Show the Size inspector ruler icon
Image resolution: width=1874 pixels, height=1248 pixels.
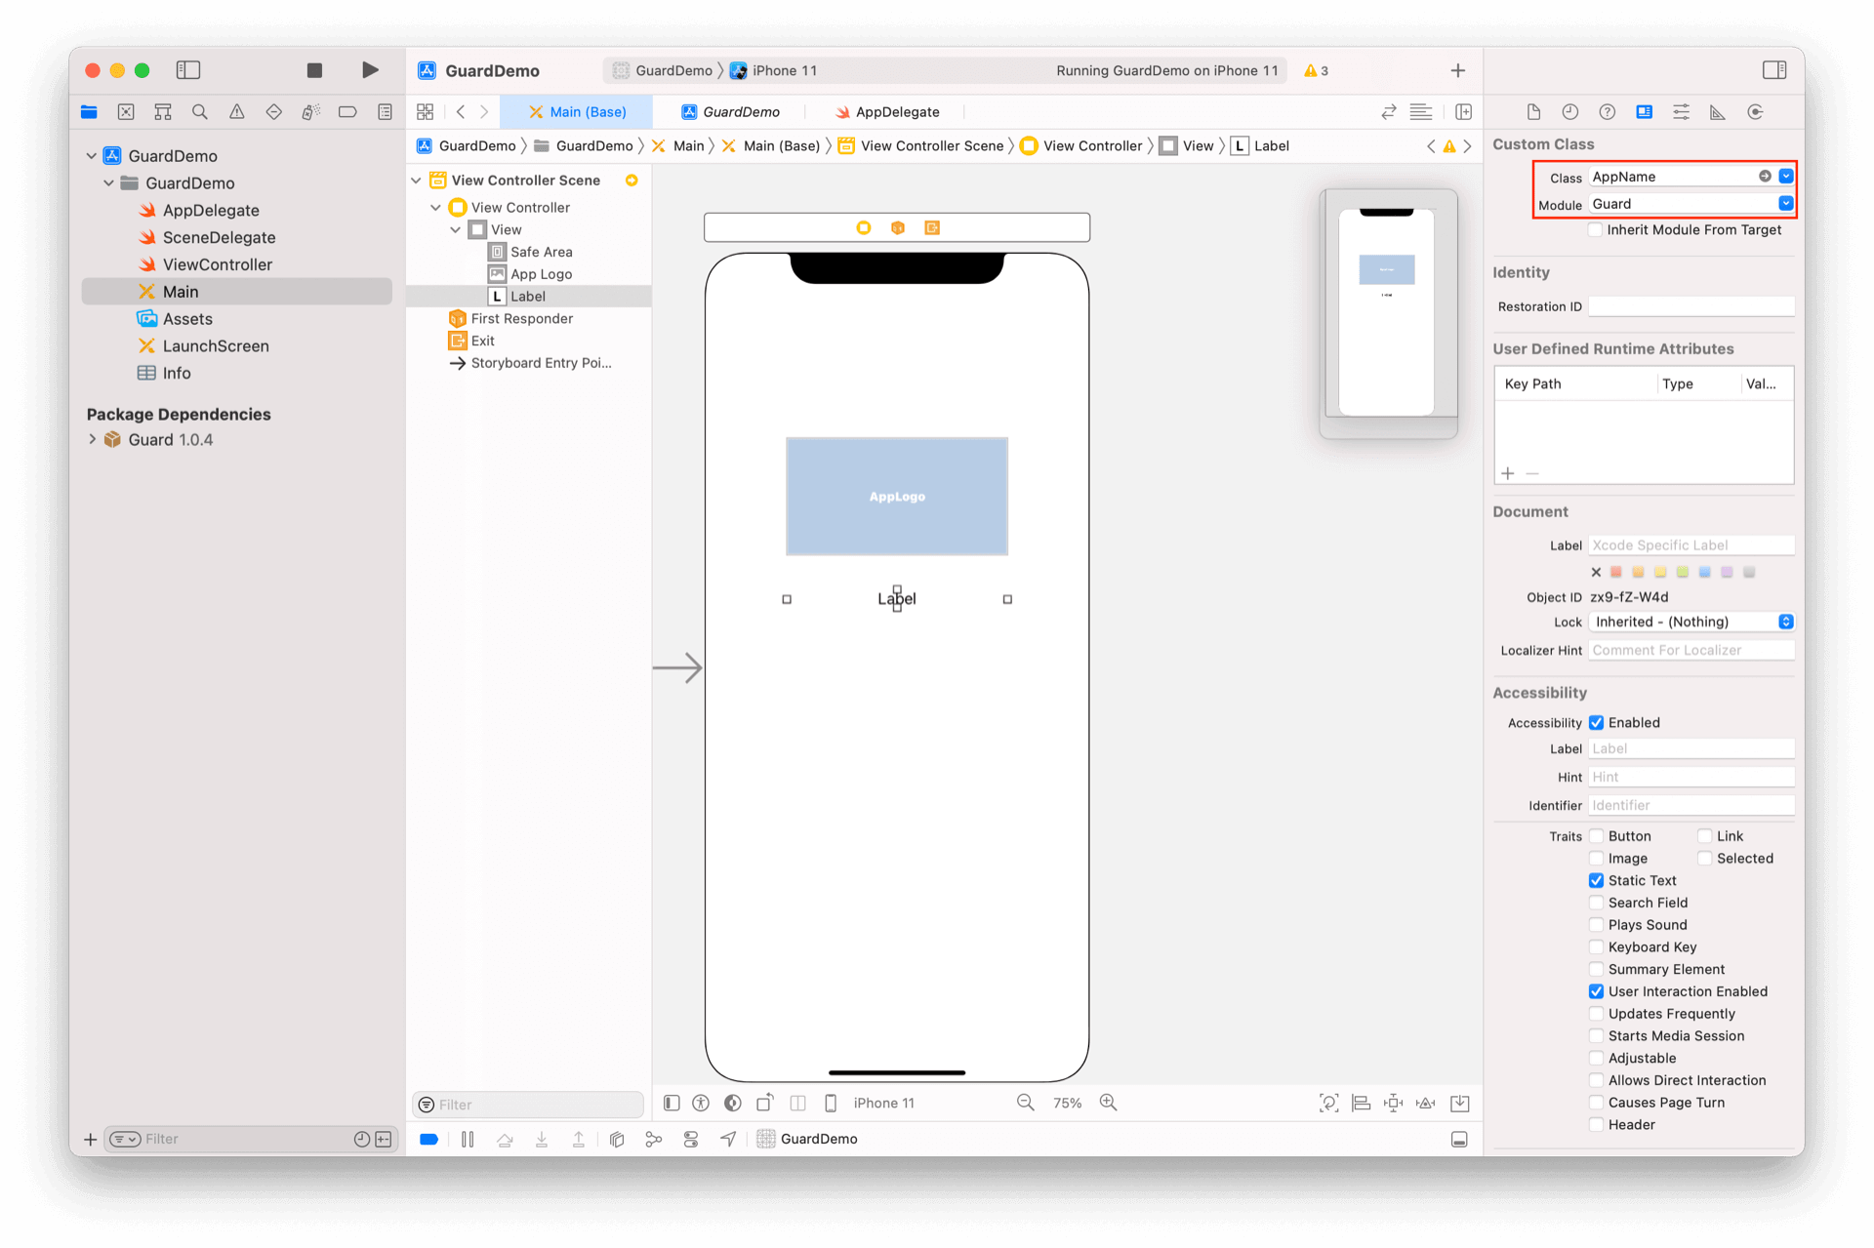click(1718, 112)
